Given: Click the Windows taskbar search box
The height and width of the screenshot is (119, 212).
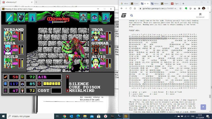Looking at the screenshot, I should (x=30, y=116).
